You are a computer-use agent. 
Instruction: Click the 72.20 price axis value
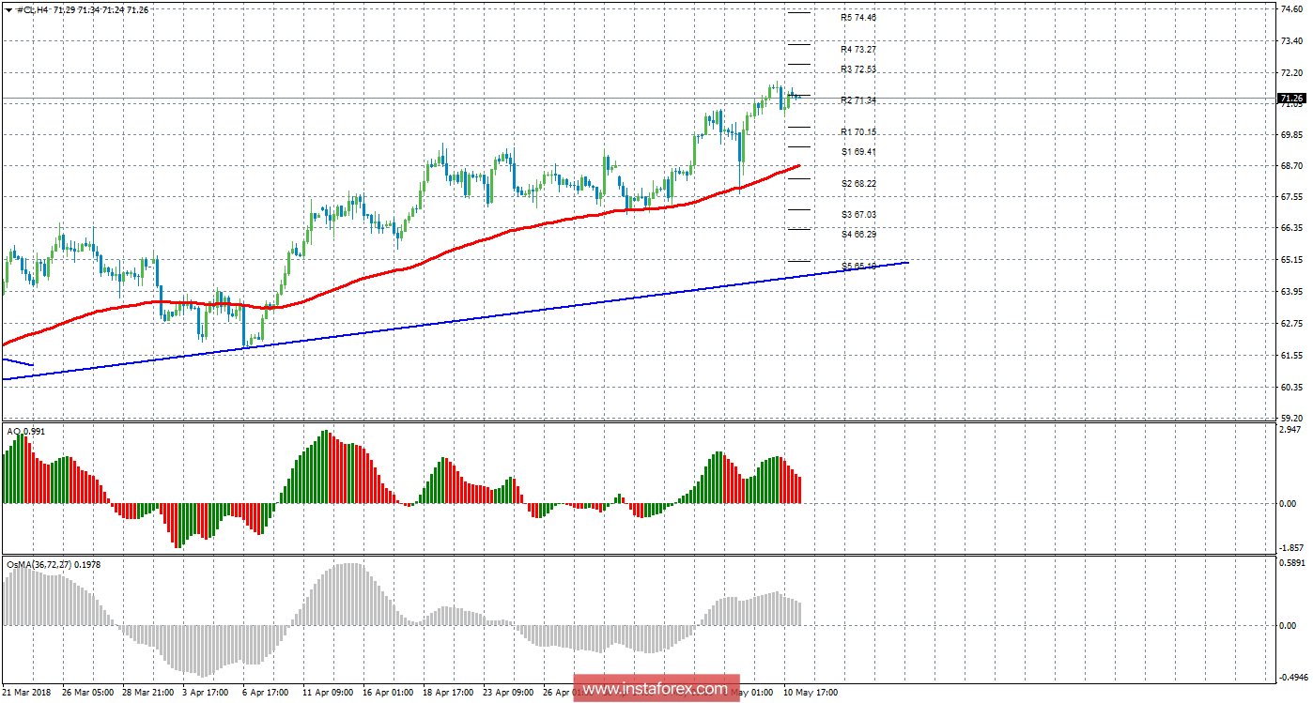(x=1291, y=72)
